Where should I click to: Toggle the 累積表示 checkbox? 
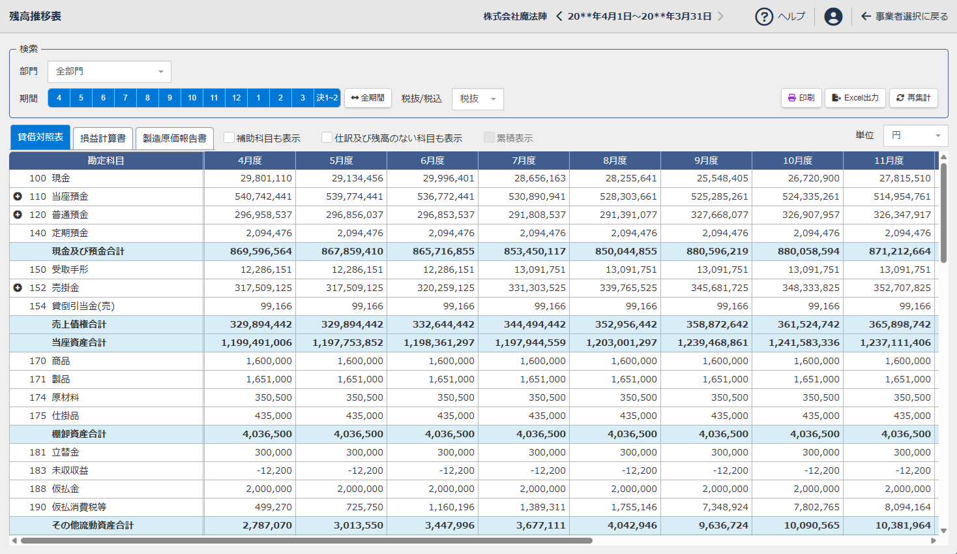[489, 138]
